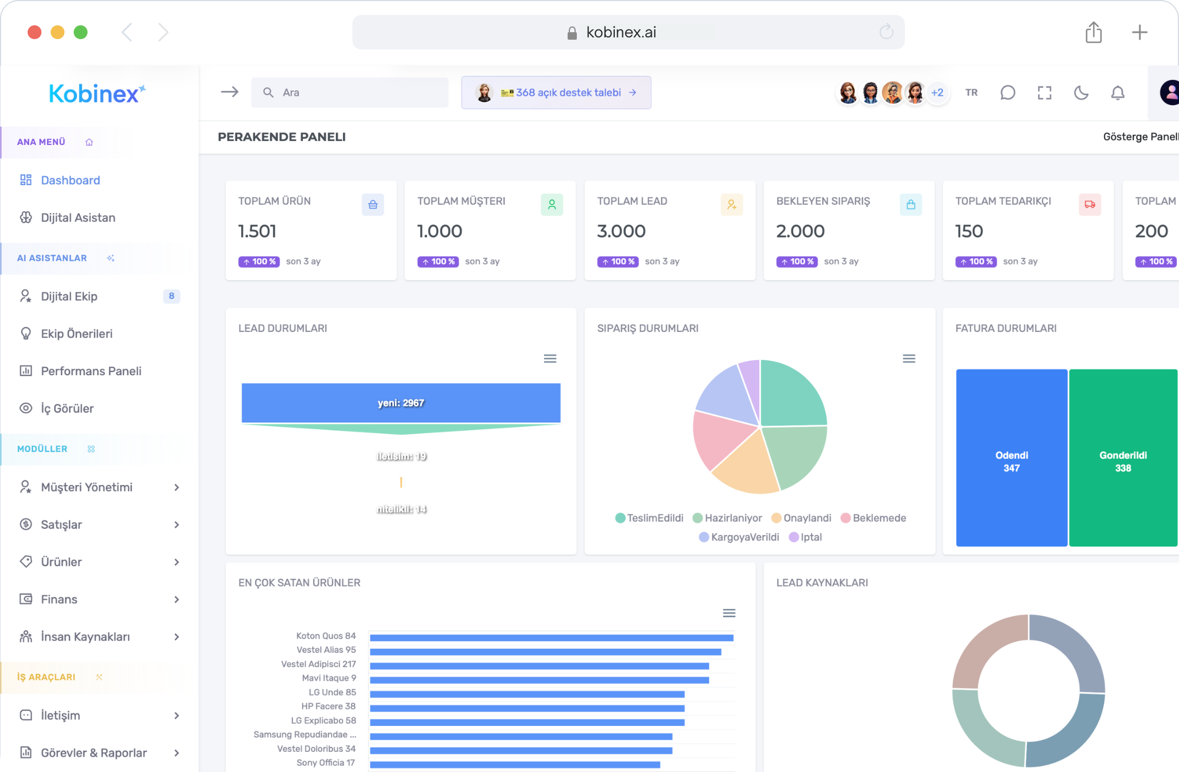Open the chat messages icon
This screenshot has width=1179, height=772.
pyautogui.click(x=1007, y=93)
